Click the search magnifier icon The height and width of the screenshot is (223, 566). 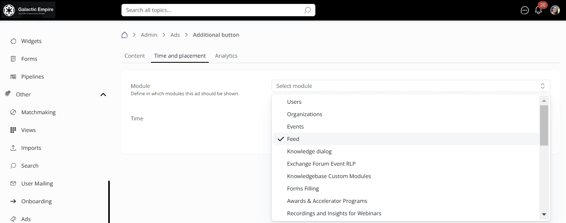point(307,10)
